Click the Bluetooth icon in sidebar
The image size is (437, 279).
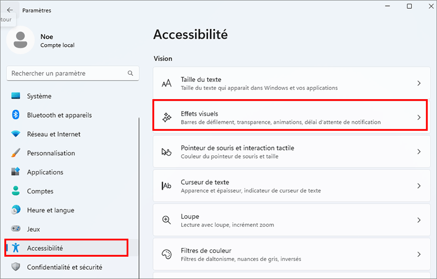coord(16,115)
